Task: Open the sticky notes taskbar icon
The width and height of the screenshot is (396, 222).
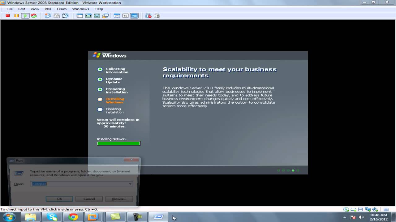Action: 115,217
